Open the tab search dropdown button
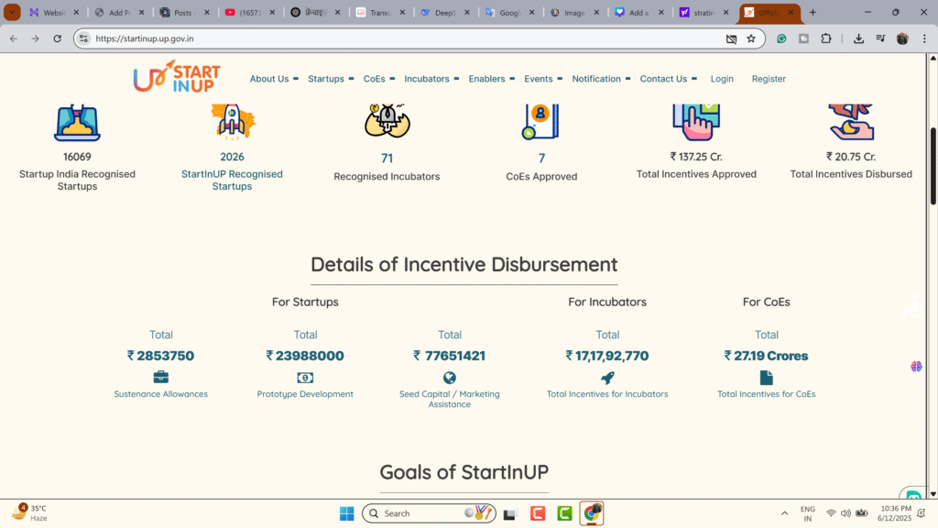This screenshot has width=938, height=528. point(12,12)
